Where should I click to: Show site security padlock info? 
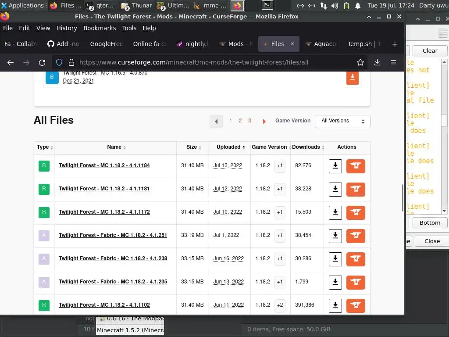click(71, 62)
